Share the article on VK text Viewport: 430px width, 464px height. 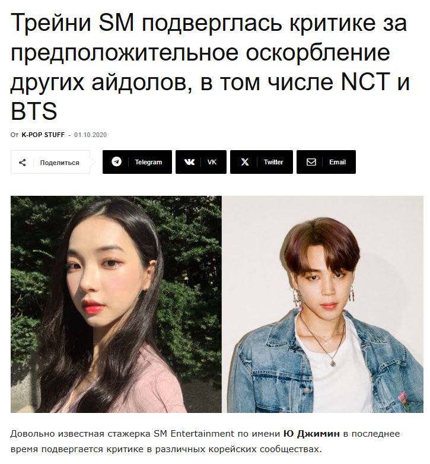point(212,162)
